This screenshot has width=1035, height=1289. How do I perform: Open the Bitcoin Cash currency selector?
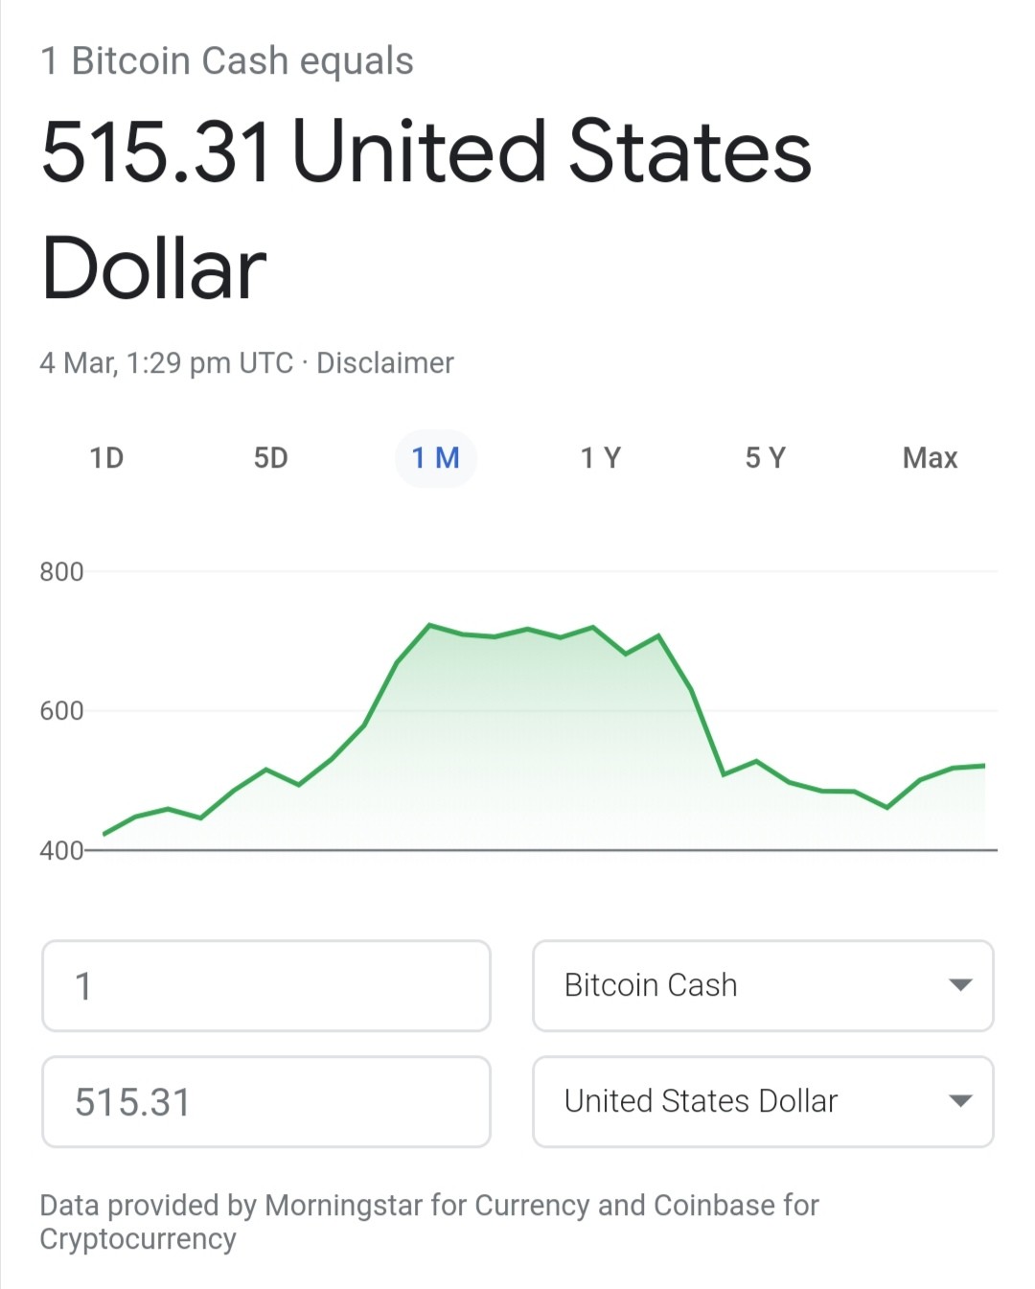click(763, 986)
